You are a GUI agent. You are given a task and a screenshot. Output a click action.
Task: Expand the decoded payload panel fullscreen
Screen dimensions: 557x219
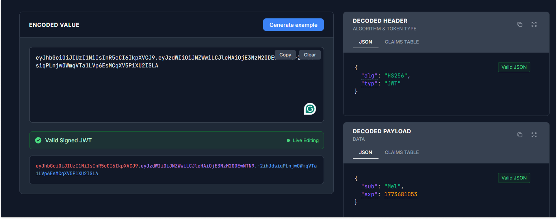(534, 135)
